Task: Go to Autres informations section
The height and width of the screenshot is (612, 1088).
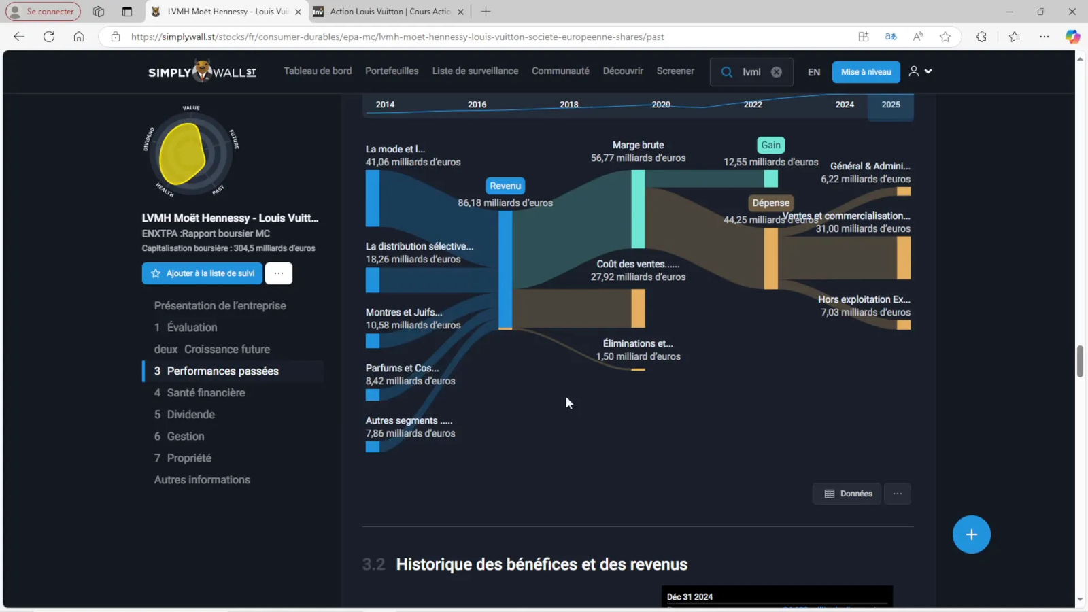Action: [x=202, y=479]
